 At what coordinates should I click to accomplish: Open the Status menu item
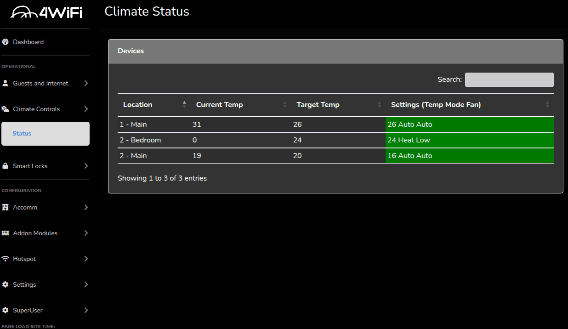tap(22, 134)
